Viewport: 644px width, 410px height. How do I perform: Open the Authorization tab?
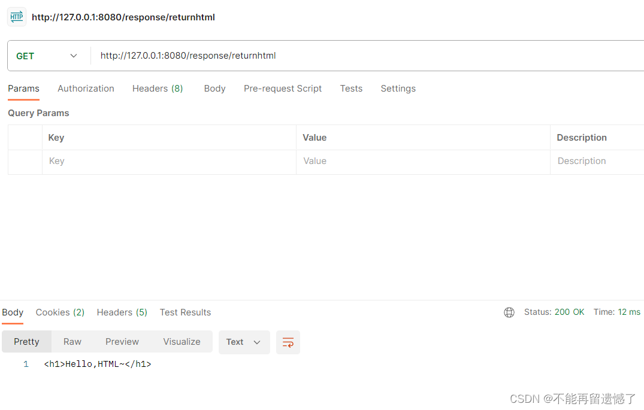coord(86,89)
